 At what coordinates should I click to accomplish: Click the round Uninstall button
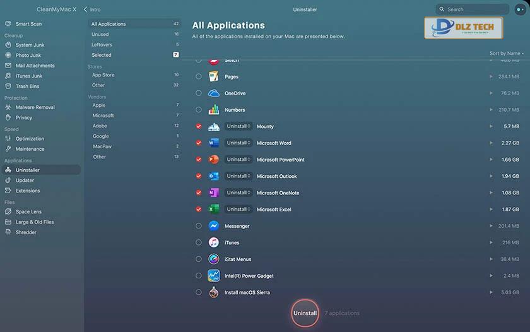click(x=305, y=313)
